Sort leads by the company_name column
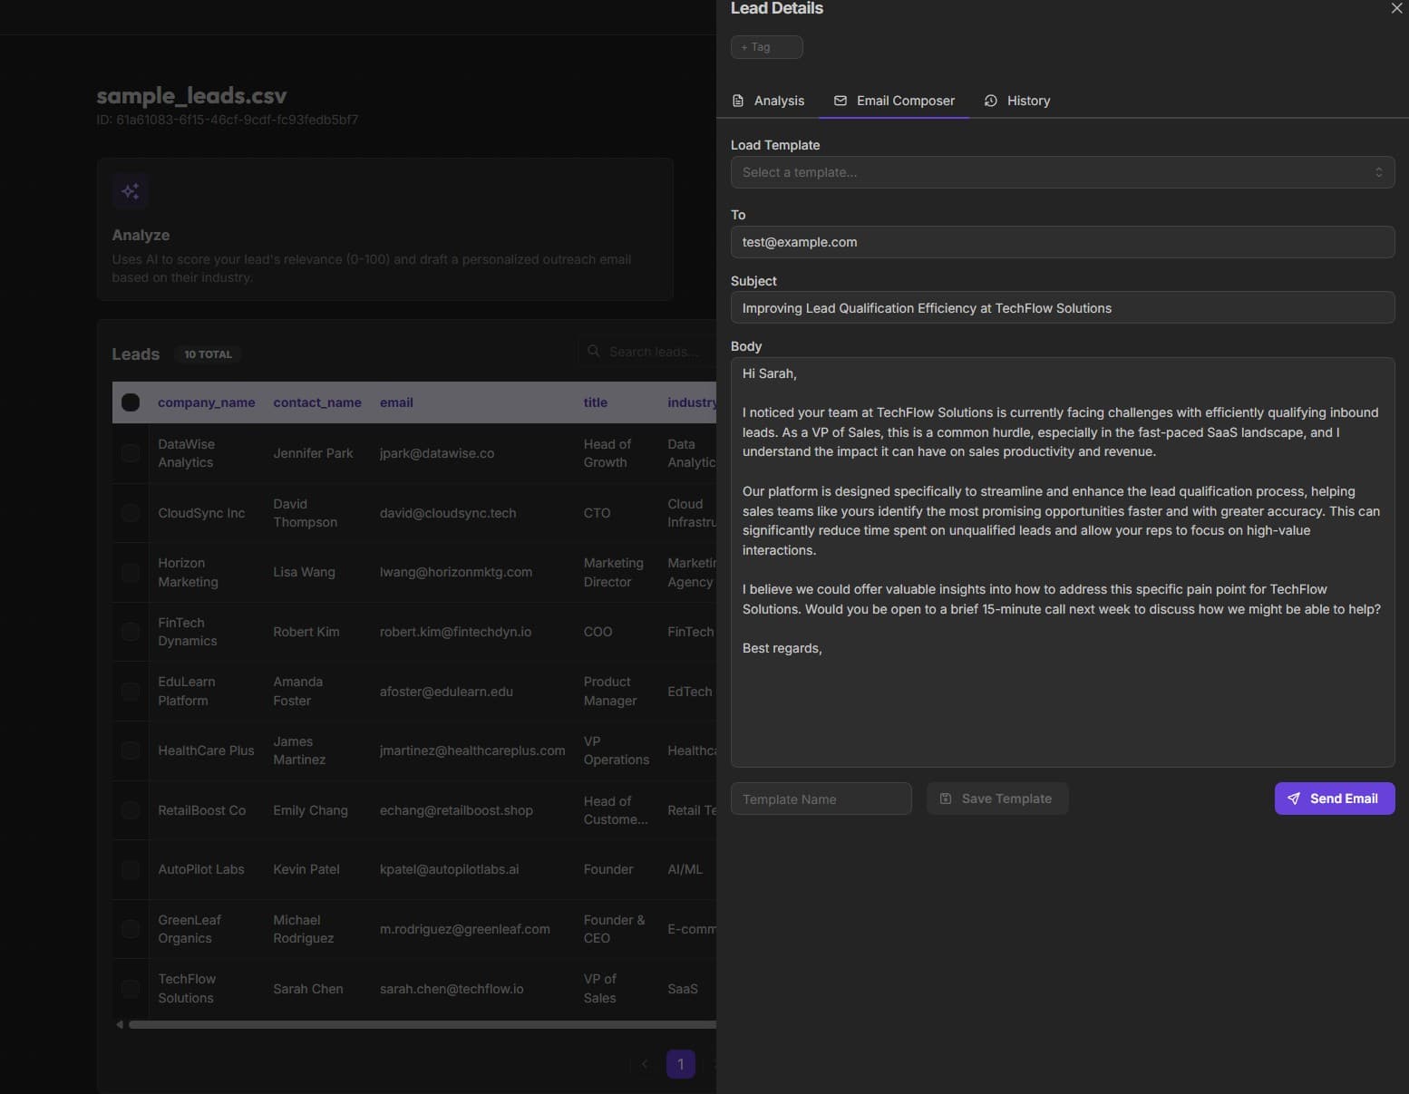The image size is (1409, 1094). 207,402
